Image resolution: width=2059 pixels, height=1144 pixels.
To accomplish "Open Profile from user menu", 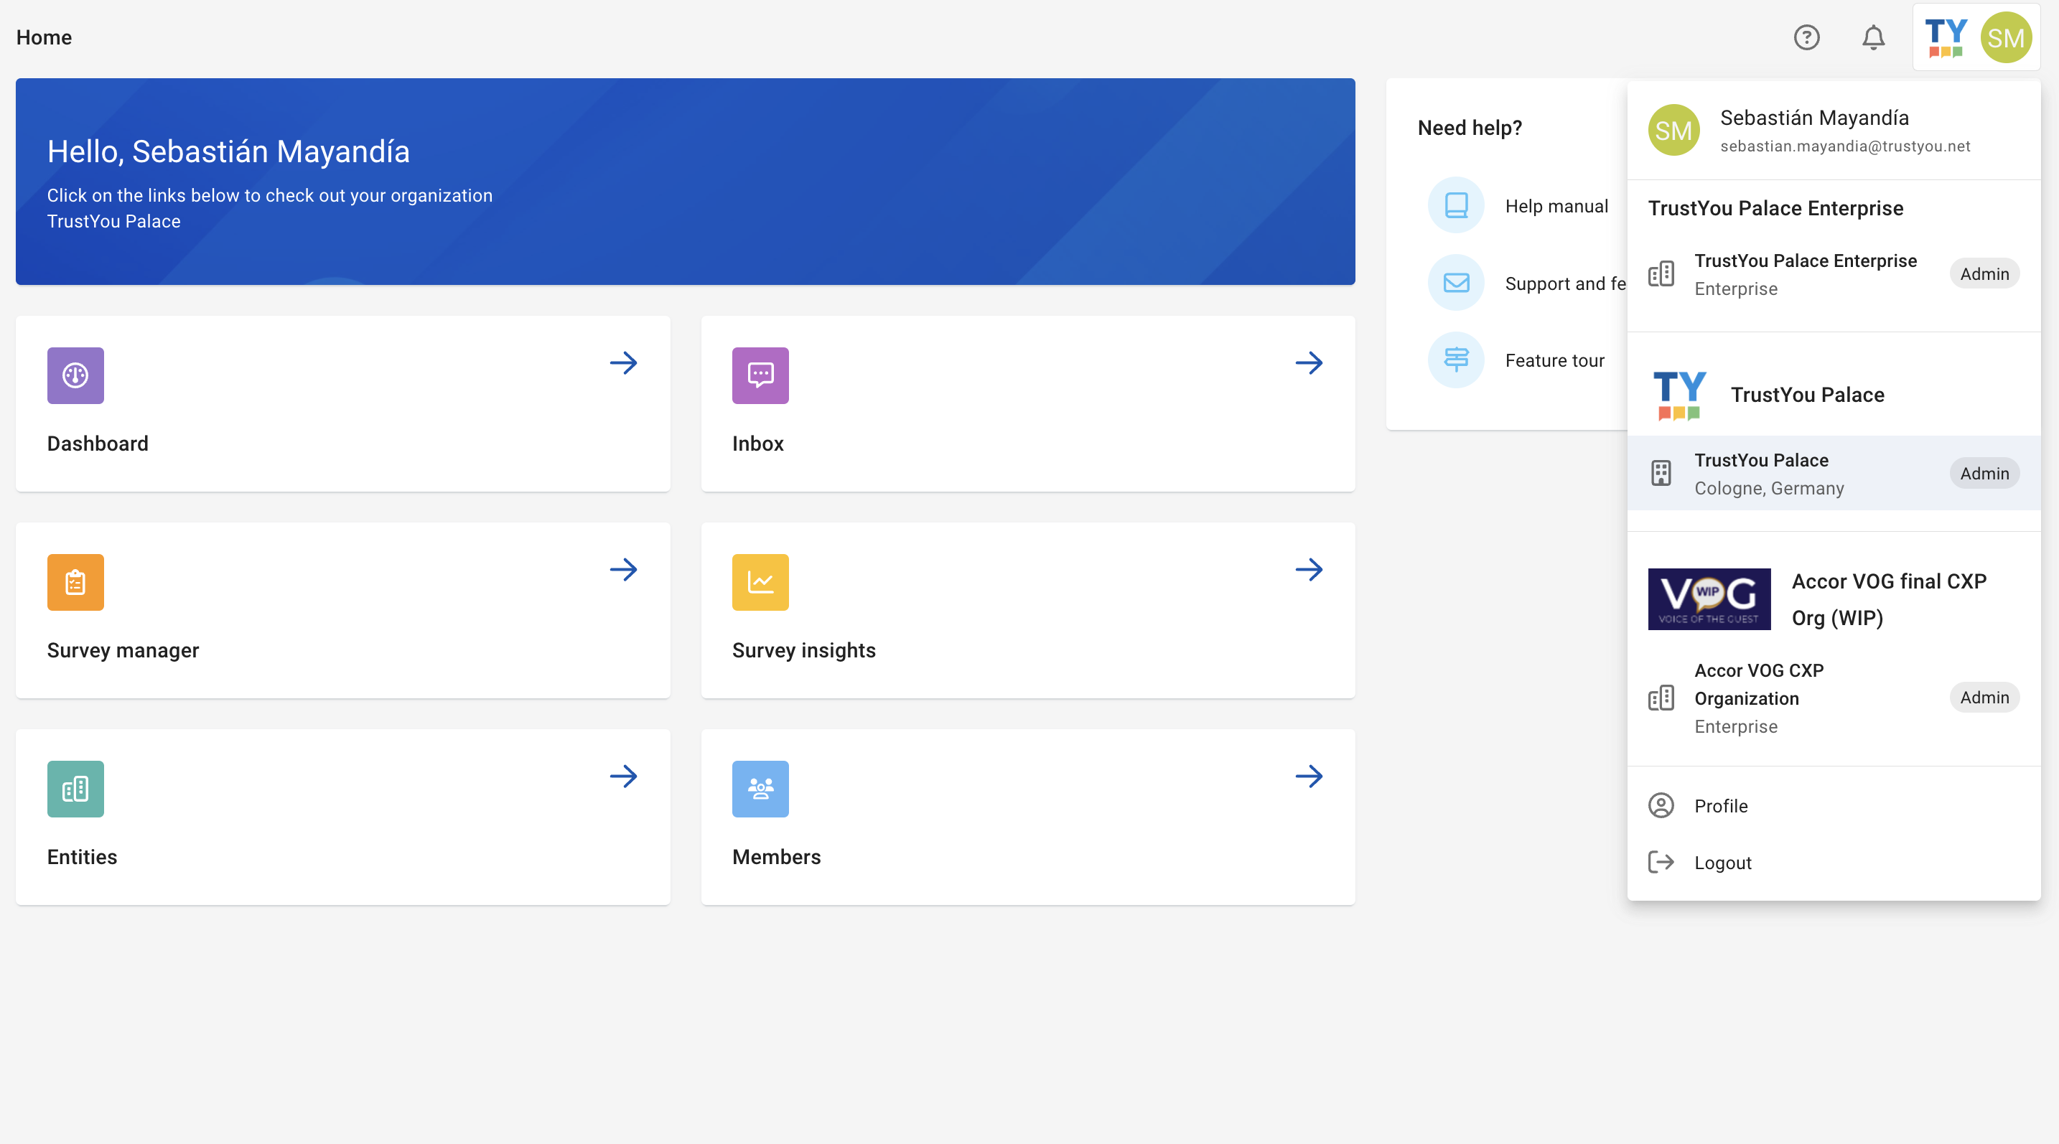I will pos(1834,805).
